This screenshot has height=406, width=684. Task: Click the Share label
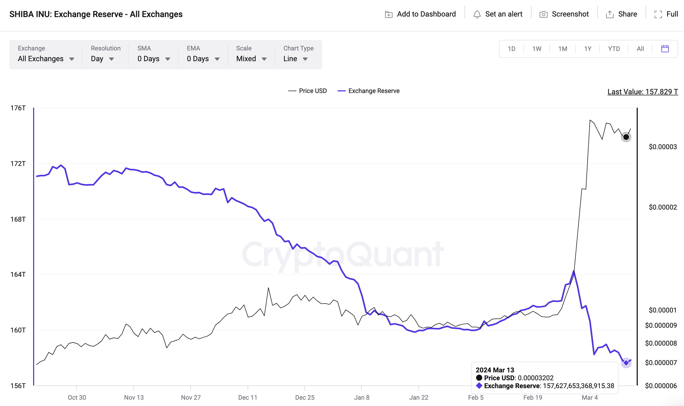pyautogui.click(x=627, y=14)
